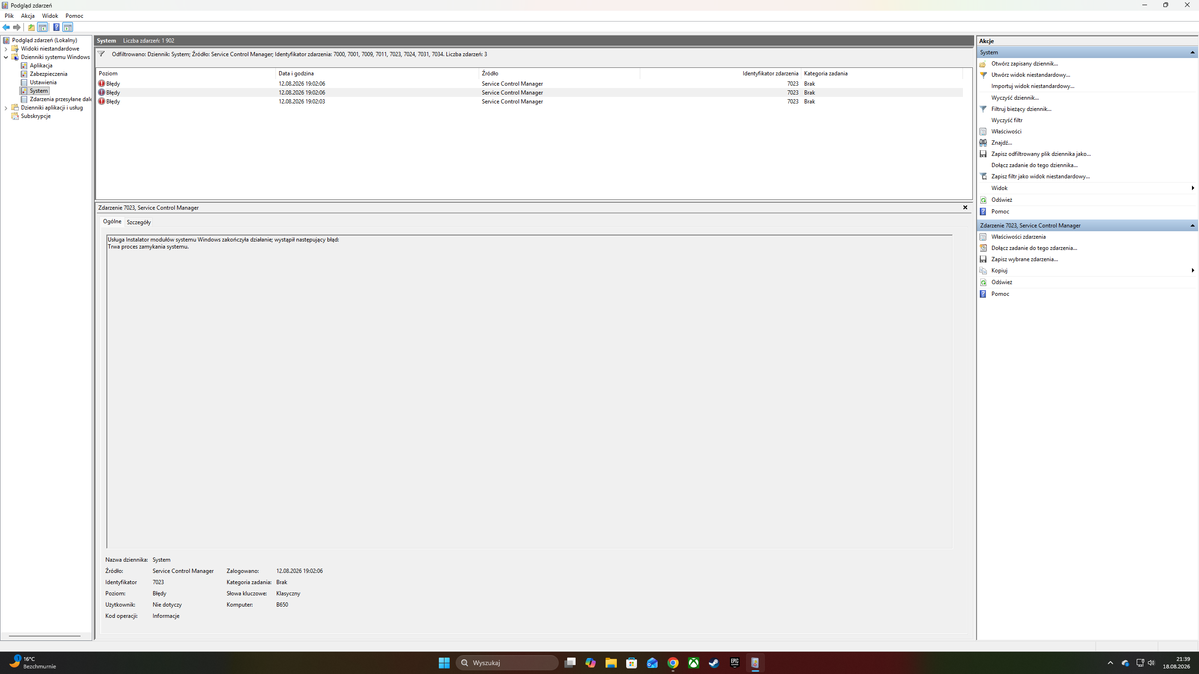Screen dimensions: 1199x674
Task: Switch to the Szczegóły tab
Action: 139,222
